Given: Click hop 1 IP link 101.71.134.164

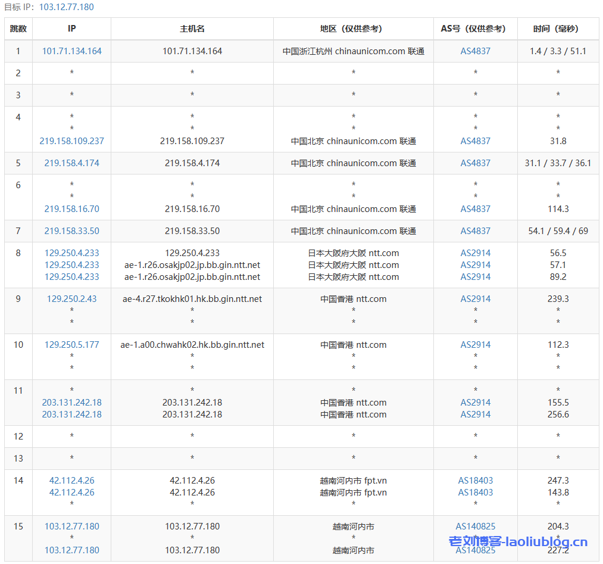Looking at the screenshot, I should click(x=71, y=51).
